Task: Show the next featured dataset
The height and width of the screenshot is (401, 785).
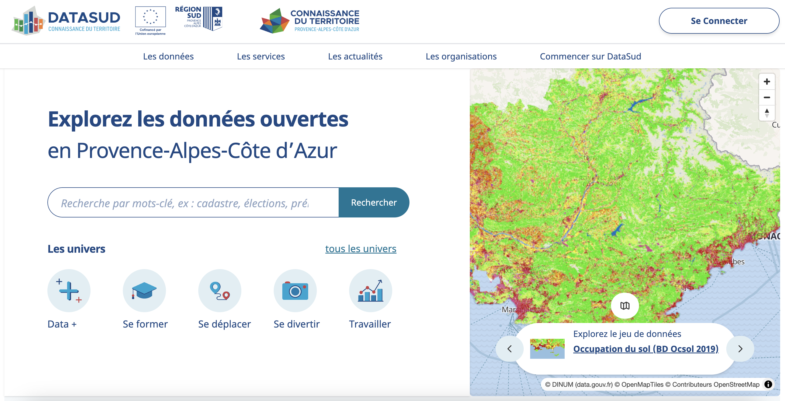Action: [x=740, y=349]
